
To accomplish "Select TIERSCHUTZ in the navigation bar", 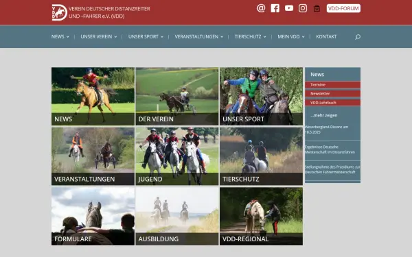I will pyautogui.click(x=248, y=37).
